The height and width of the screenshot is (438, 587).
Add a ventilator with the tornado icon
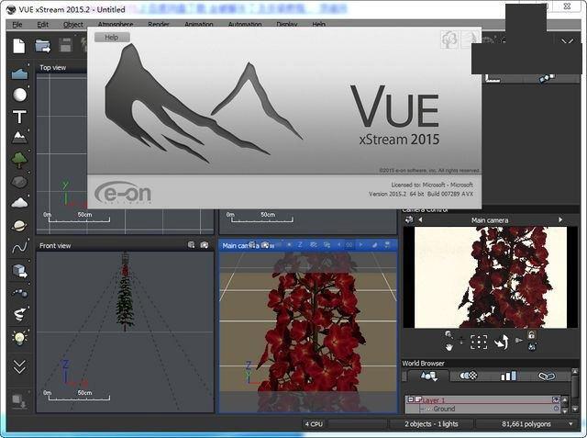click(x=19, y=314)
